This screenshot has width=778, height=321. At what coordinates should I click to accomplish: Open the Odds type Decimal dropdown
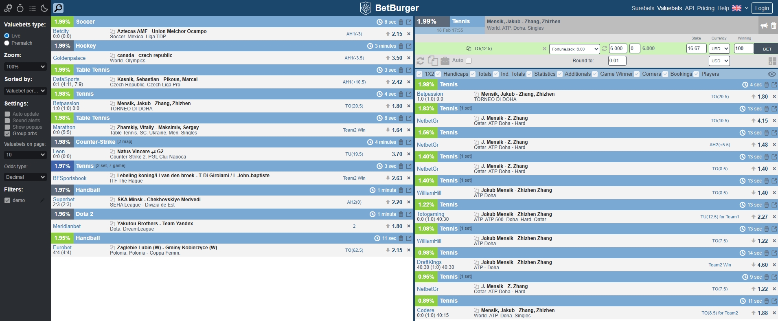[25, 177]
